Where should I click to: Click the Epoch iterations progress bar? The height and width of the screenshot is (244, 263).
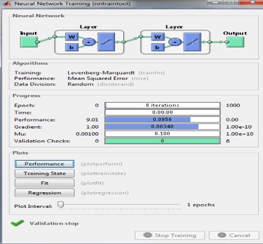click(163, 105)
